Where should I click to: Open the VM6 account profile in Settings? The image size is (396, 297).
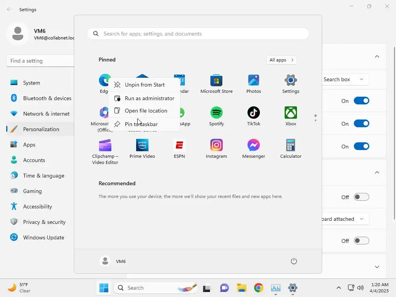(x=40, y=34)
